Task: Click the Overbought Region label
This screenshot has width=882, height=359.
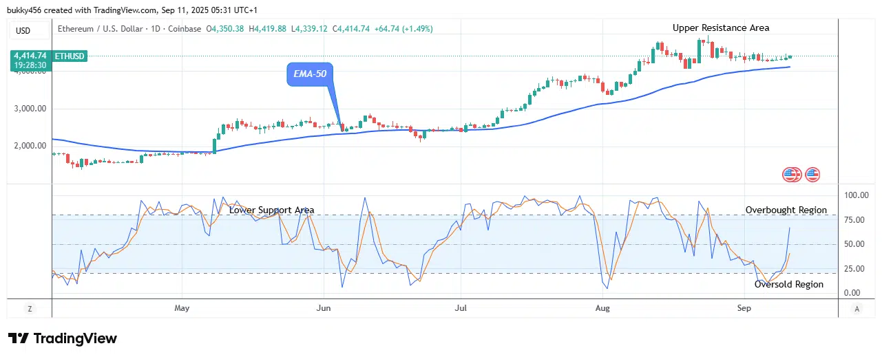Action: coord(786,210)
